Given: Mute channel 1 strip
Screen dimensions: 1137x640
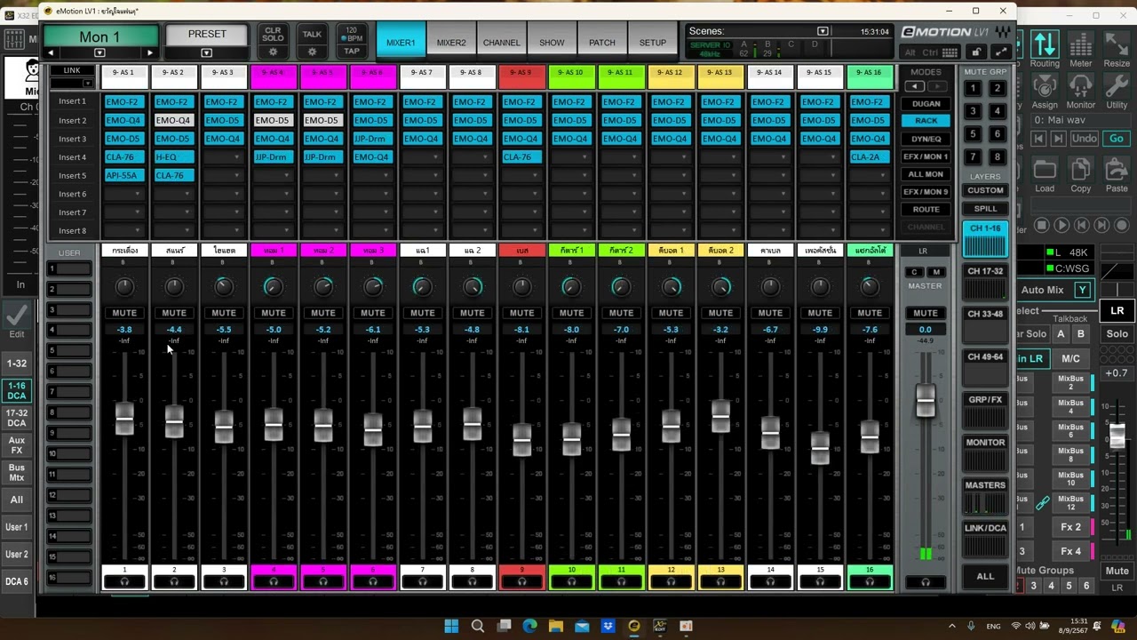Looking at the screenshot, I should click(x=124, y=313).
